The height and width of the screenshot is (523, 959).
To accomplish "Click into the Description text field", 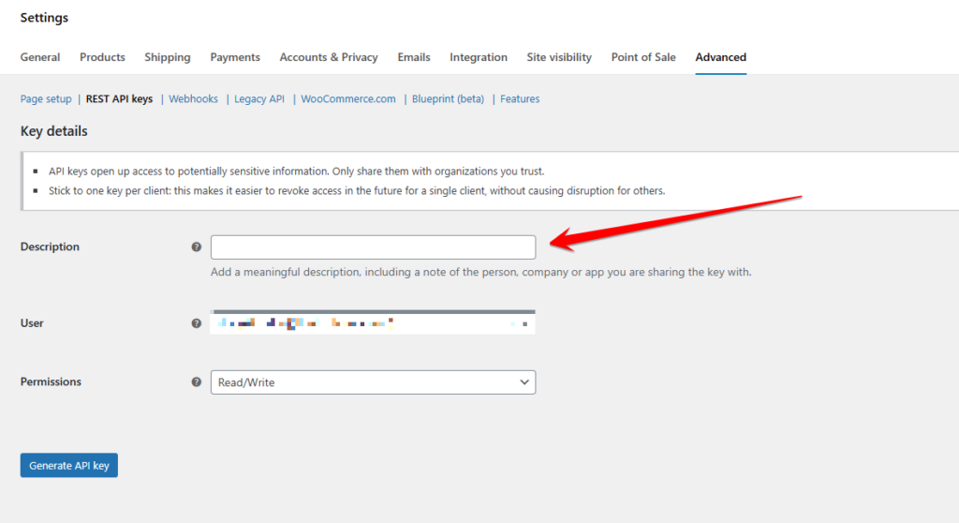I will point(373,247).
